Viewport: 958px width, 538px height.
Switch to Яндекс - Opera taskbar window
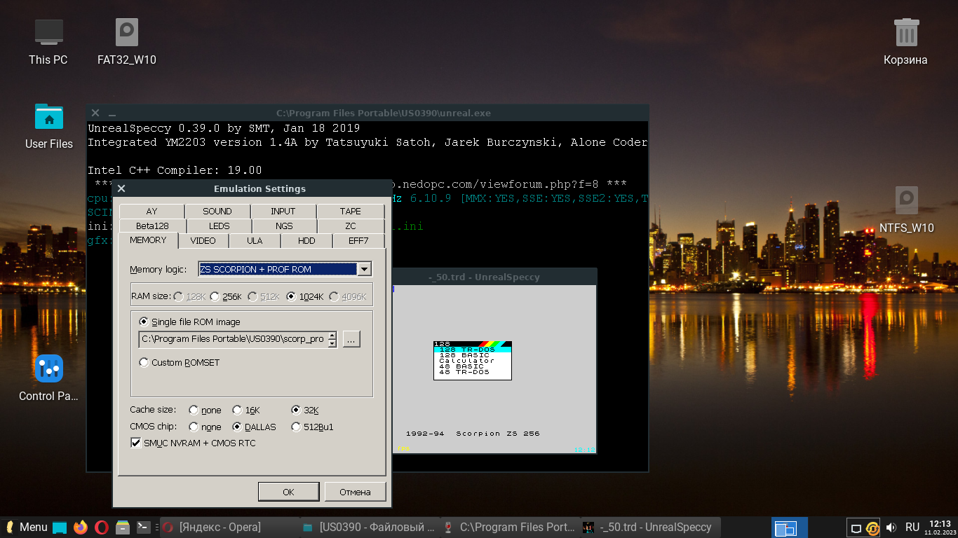coord(229,527)
